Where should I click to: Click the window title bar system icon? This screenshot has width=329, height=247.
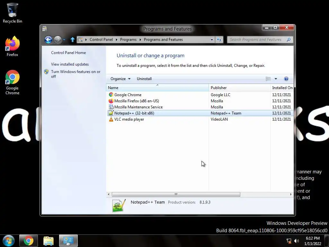(x=44, y=29)
